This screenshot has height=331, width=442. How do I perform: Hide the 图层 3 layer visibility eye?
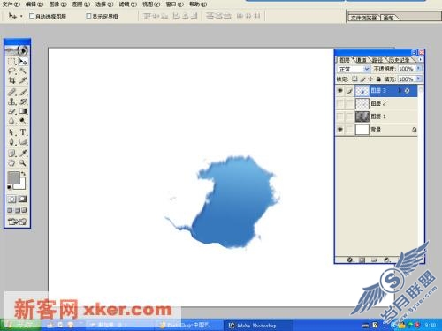340,91
